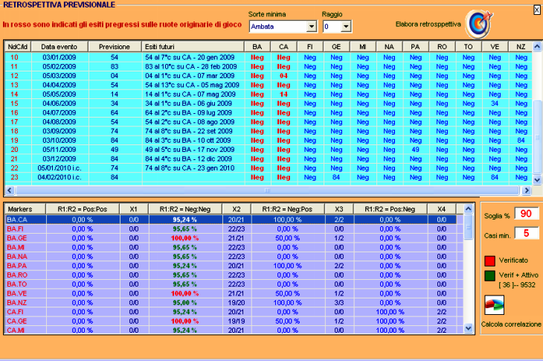Click the 84 value in GE column
The width and height of the screenshot is (543, 361).
click(336, 177)
